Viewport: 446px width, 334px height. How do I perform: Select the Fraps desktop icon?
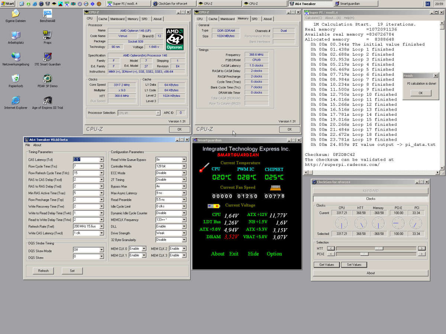48,38
